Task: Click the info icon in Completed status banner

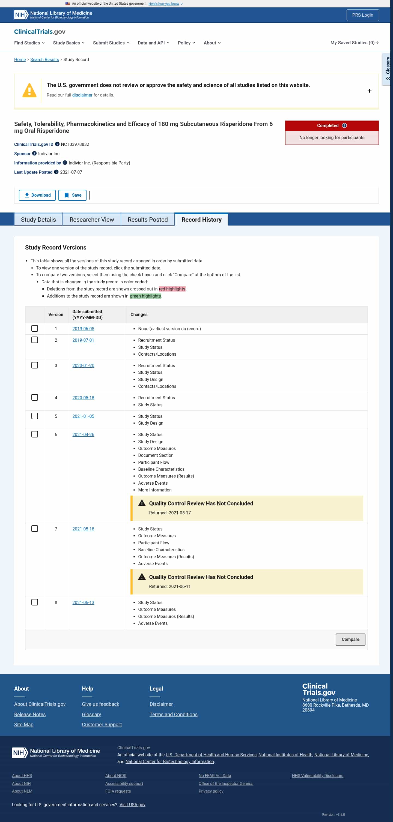Action: 344,125
